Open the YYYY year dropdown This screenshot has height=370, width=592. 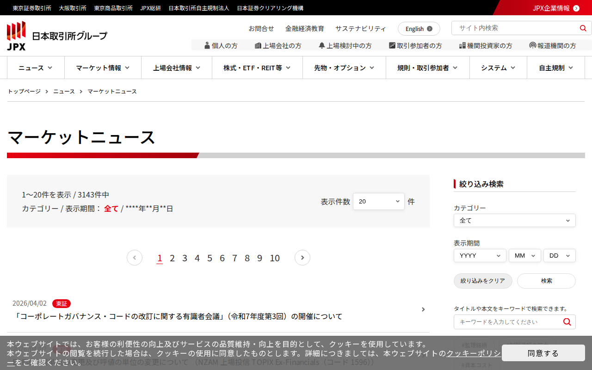point(480,256)
